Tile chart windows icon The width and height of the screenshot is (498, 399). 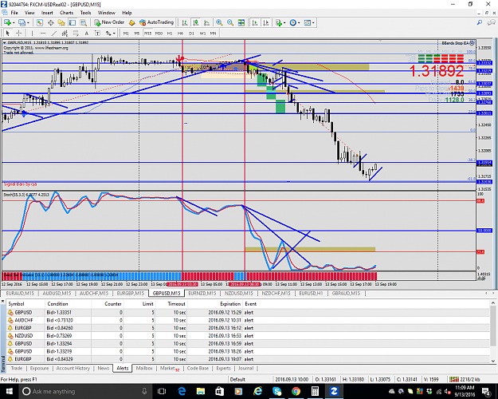pyautogui.click(x=241, y=22)
